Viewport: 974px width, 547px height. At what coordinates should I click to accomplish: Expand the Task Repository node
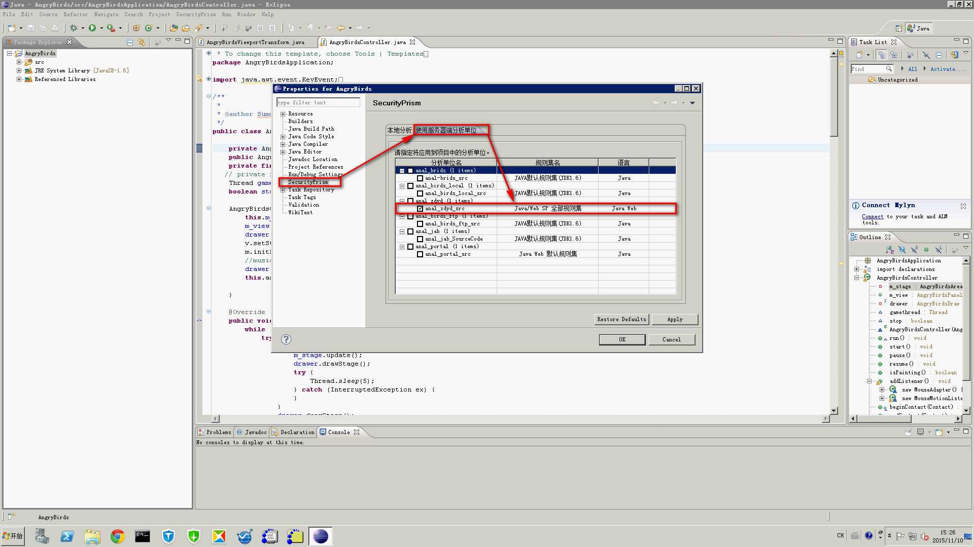tap(283, 190)
